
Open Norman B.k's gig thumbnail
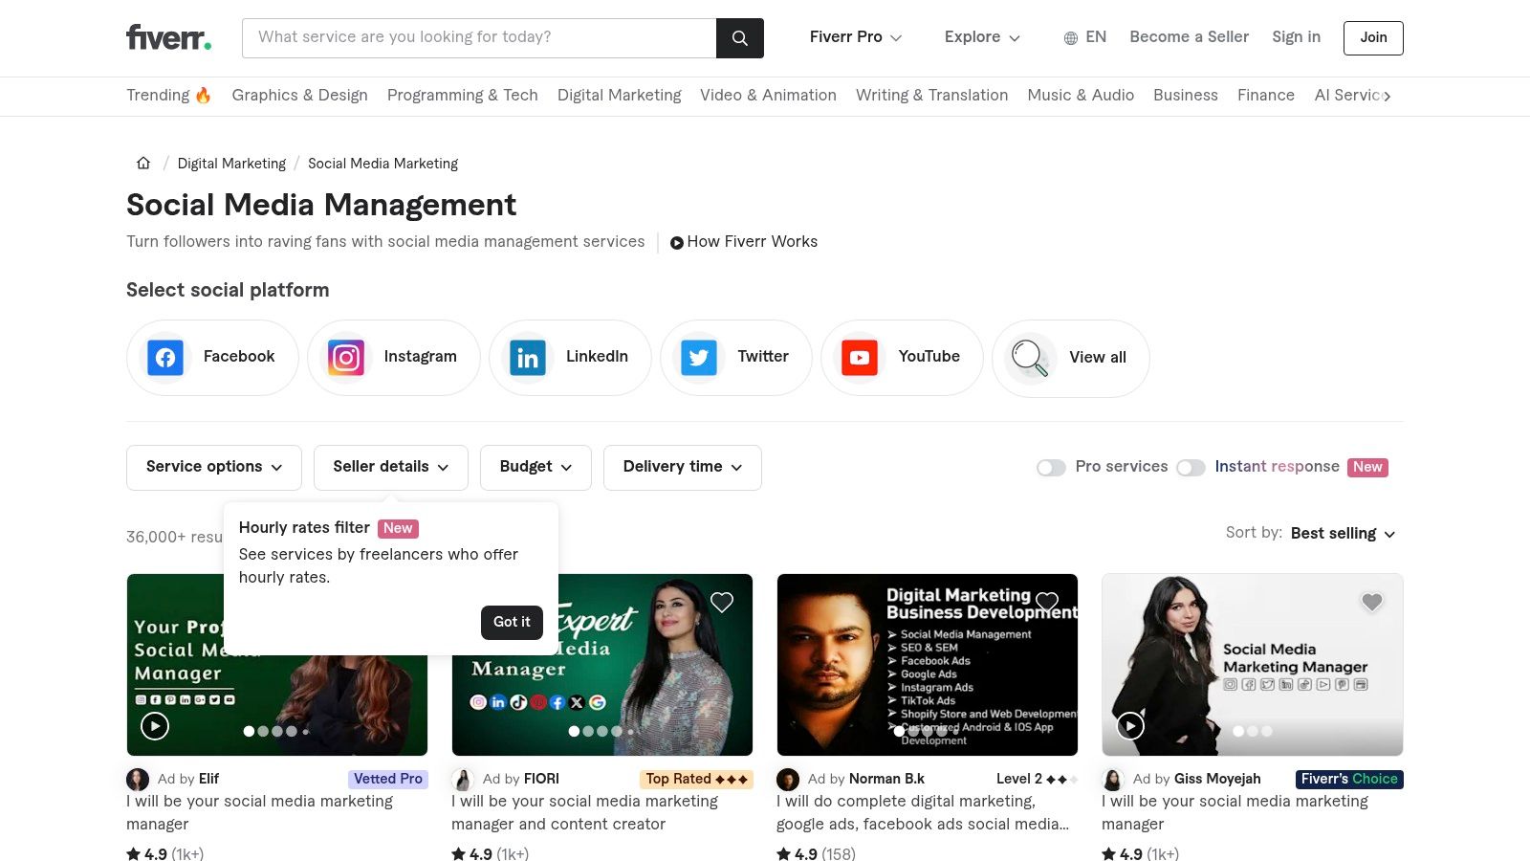pyautogui.click(x=928, y=665)
